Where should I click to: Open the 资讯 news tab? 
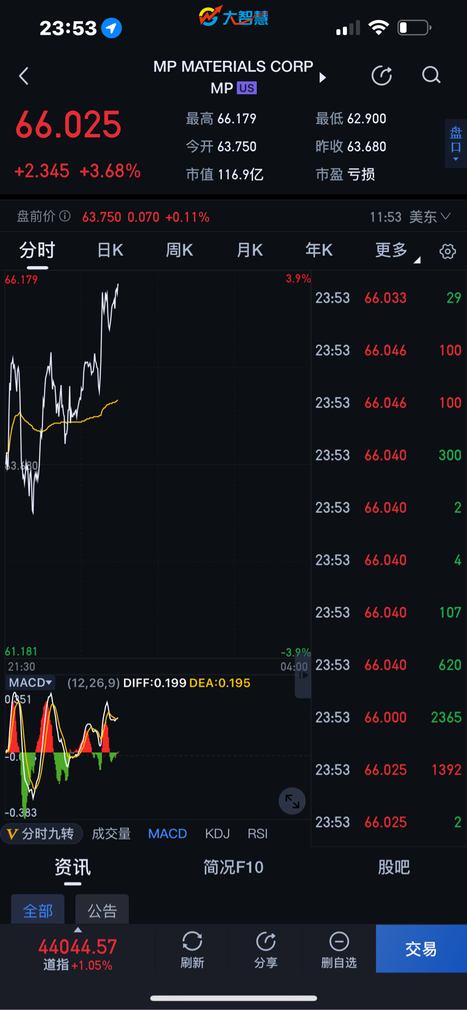pyautogui.click(x=72, y=867)
